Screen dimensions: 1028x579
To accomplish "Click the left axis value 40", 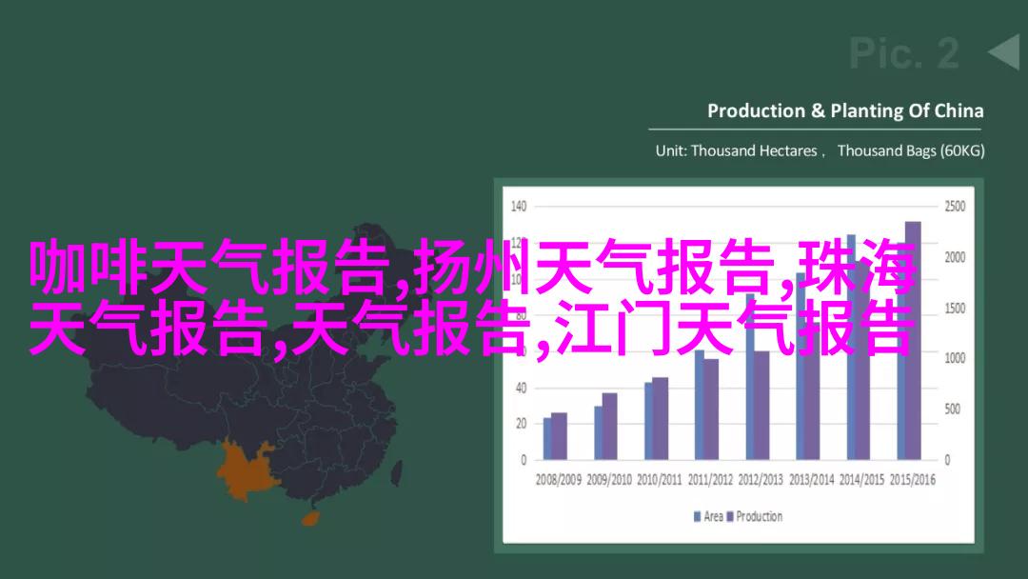I will tap(522, 389).
